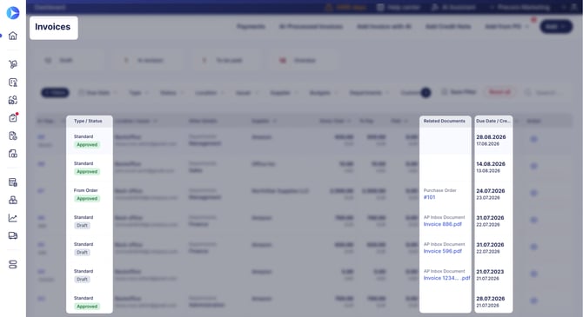Click Approved badge in the From Order row
Screen dimensions: 583x317
87,199
